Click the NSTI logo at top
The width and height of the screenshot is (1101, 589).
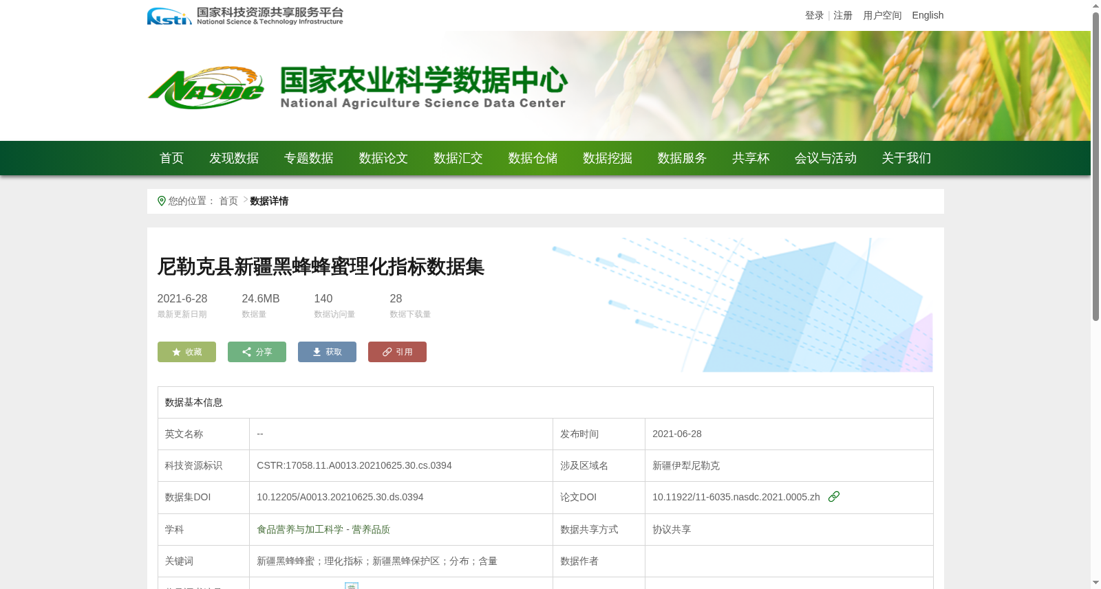244,16
